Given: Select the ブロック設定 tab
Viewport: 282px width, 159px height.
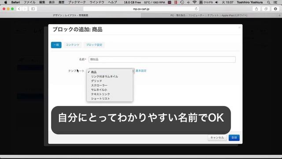Looking at the screenshot, I should tap(94, 45).
